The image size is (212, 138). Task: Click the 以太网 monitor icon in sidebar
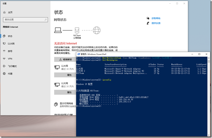4,44
